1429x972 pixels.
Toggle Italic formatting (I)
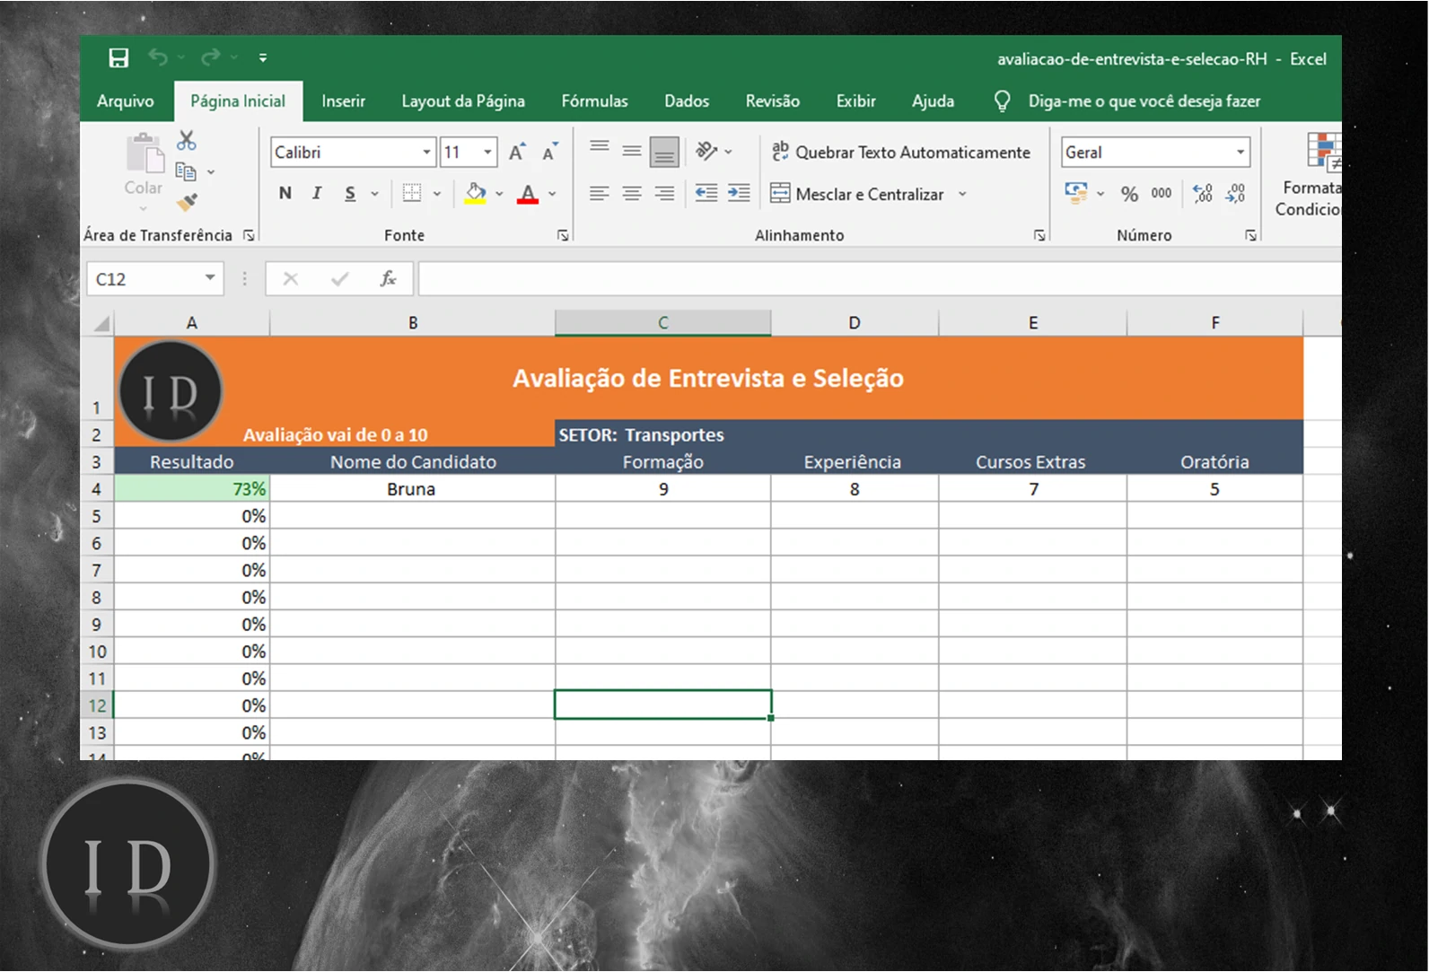[x=317, y=194]
